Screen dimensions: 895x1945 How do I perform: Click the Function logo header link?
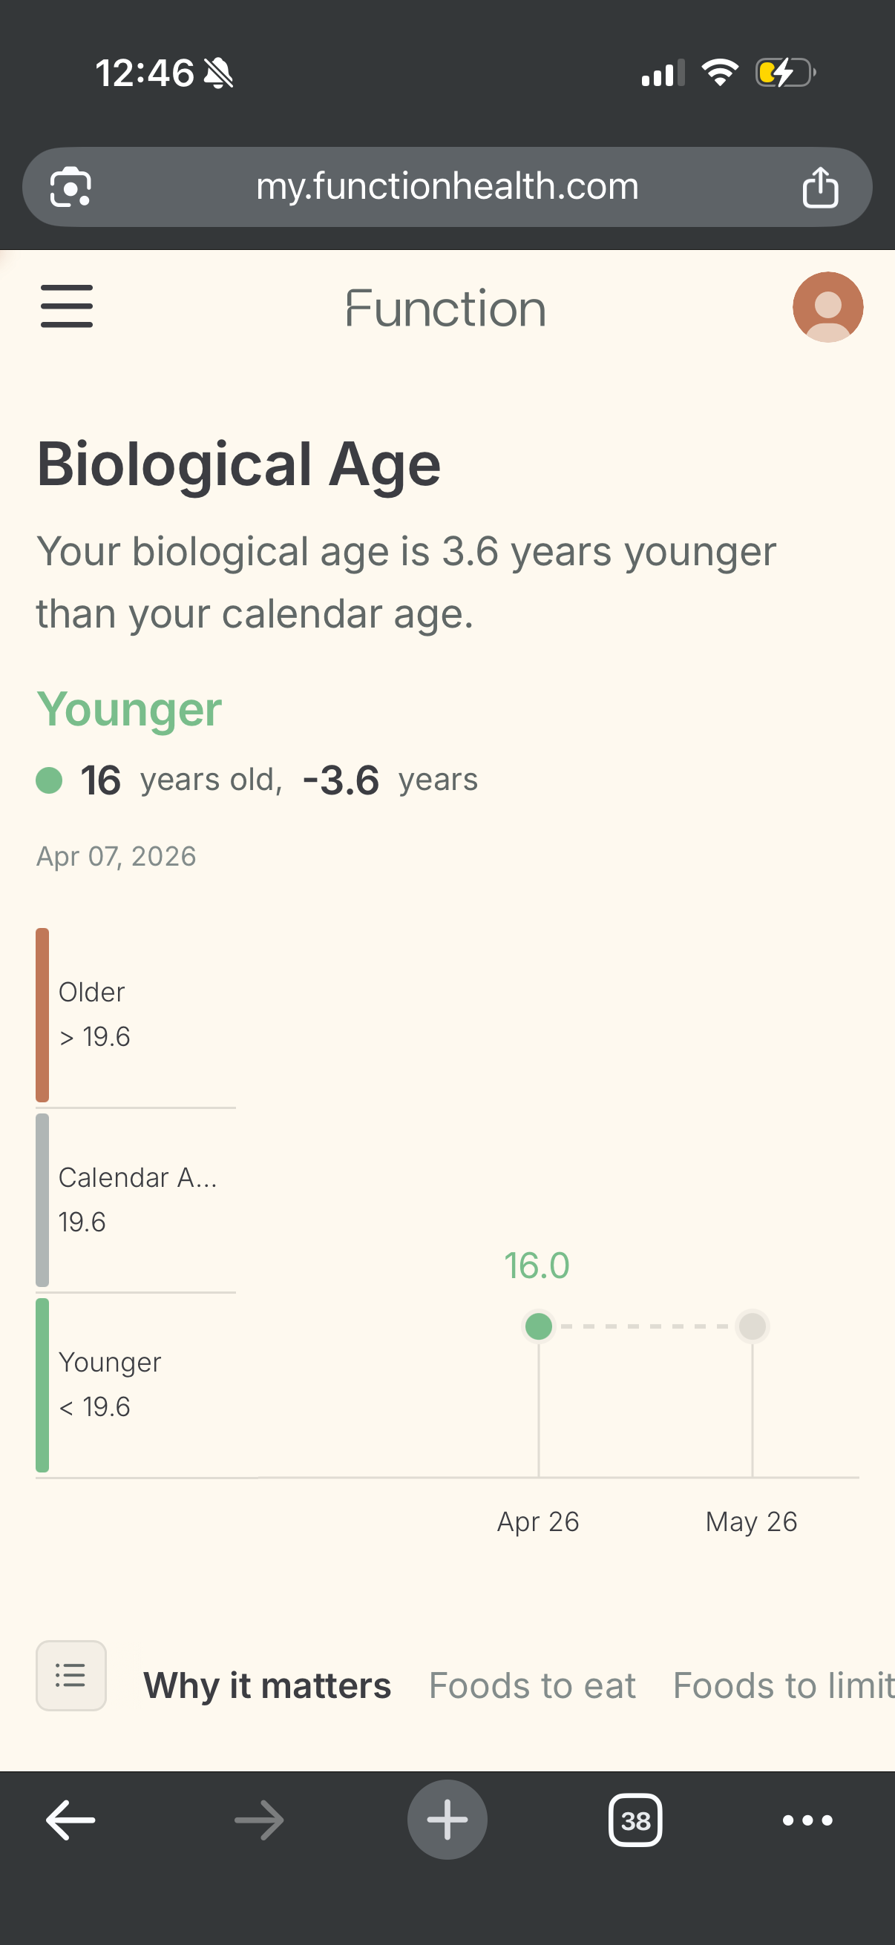445,308
